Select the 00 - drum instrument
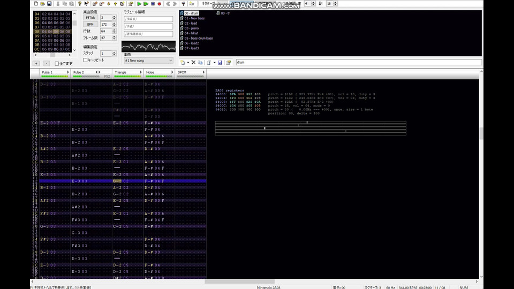Image resolution: width=514 pixels, height=289 pixels. [x=191, y=13]
